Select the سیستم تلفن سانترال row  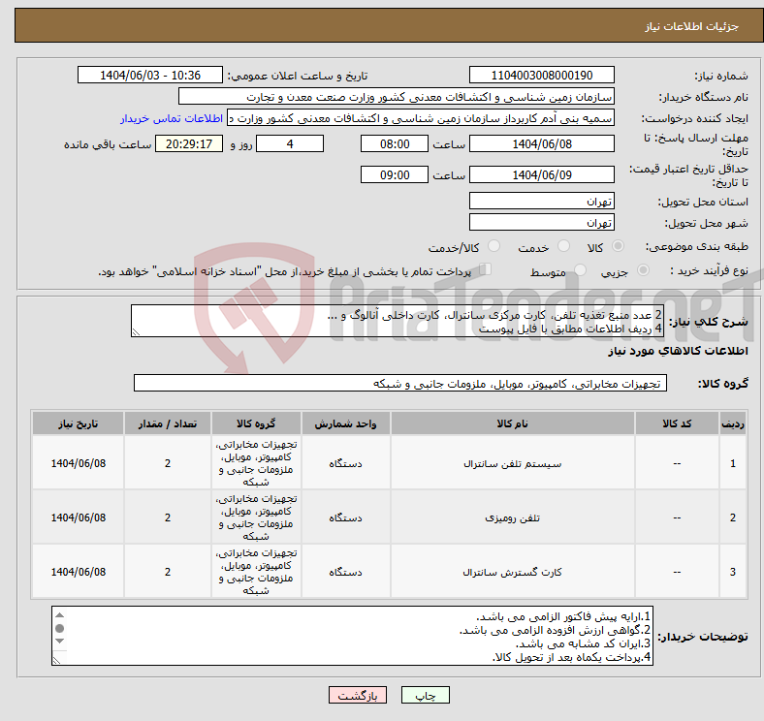[x=390, y=463]
